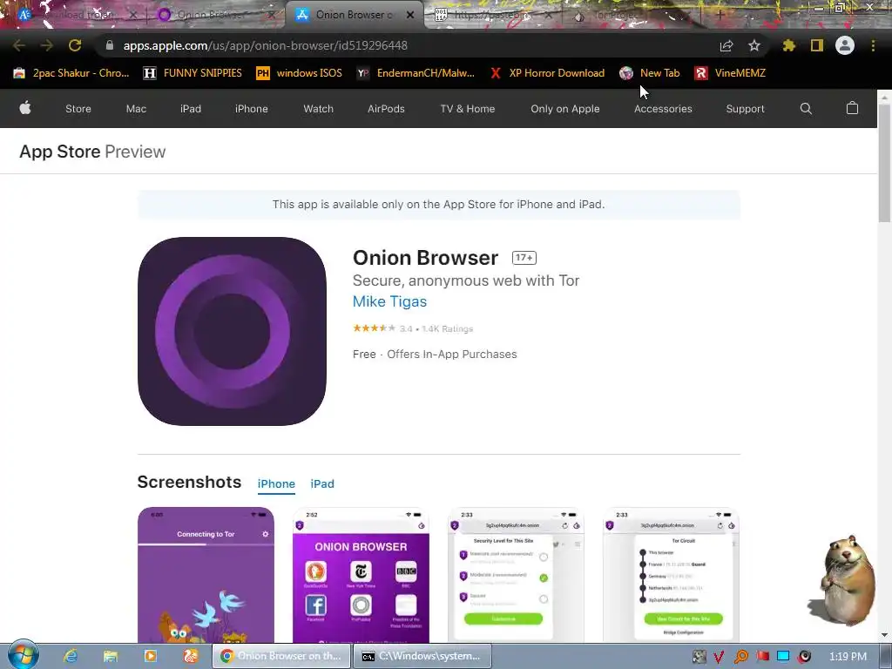Open Chrome's three-dot menu
The width and height of the screenshot is (892, 669).
pyautogui.click(x=873, y=45)
